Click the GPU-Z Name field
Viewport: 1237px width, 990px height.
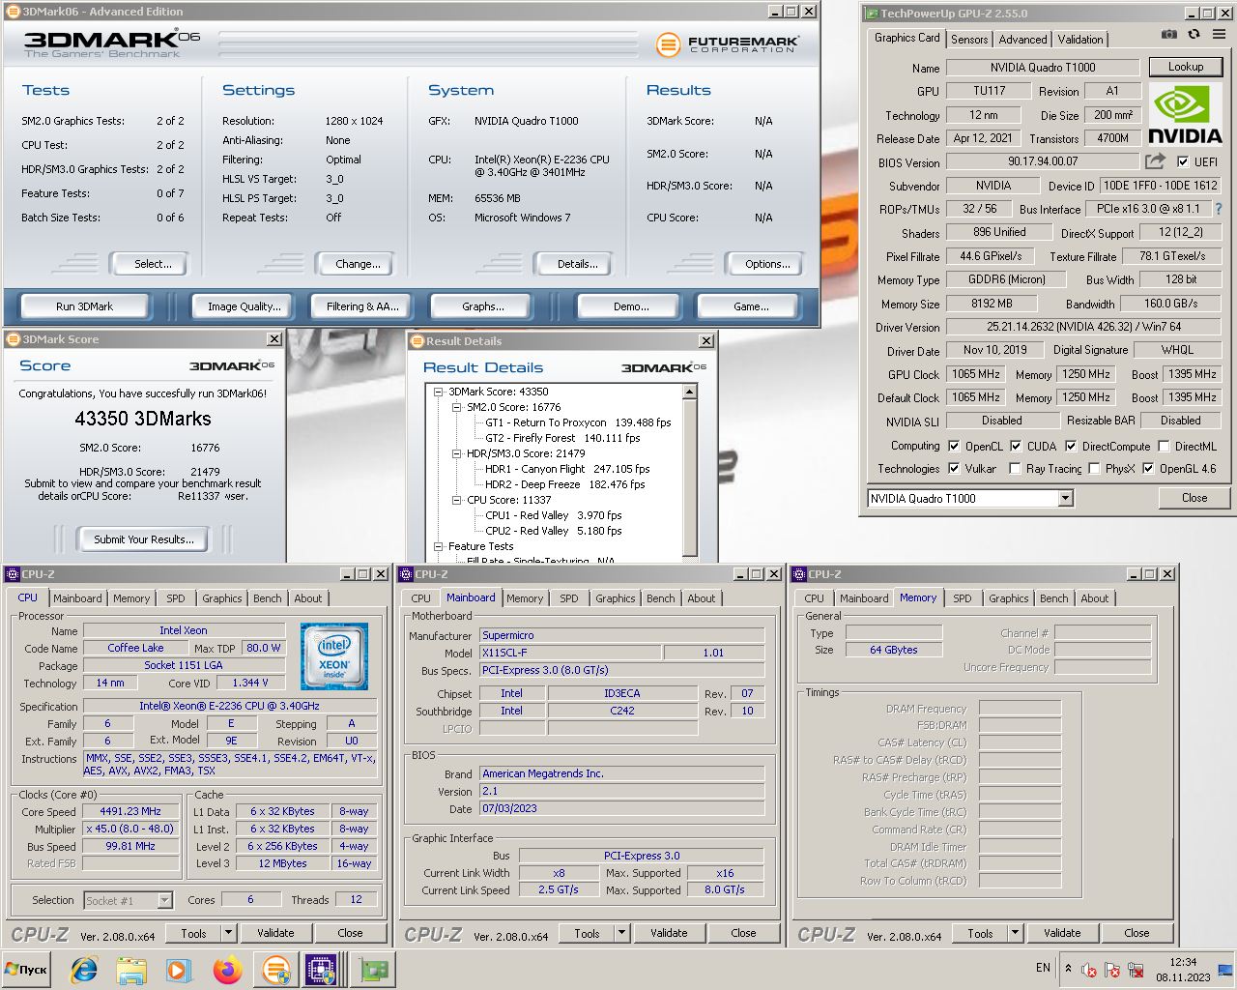tap(1042, 68)
